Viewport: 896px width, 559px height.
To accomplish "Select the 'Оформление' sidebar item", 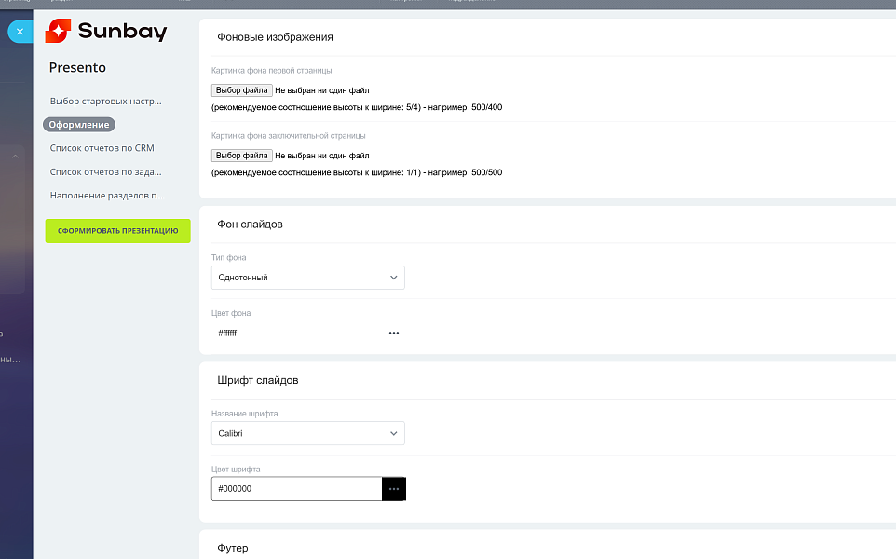I will (79, 124).
